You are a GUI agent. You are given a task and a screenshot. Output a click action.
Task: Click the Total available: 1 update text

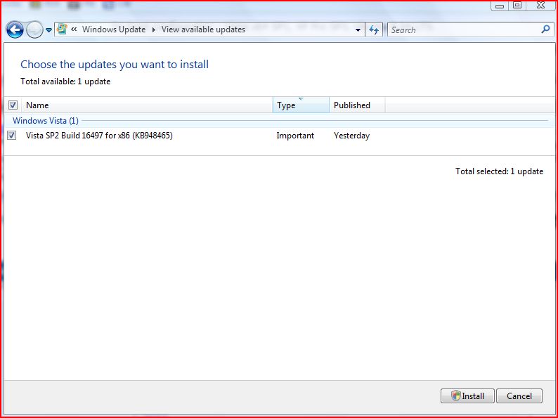click(x=65, y=81)
